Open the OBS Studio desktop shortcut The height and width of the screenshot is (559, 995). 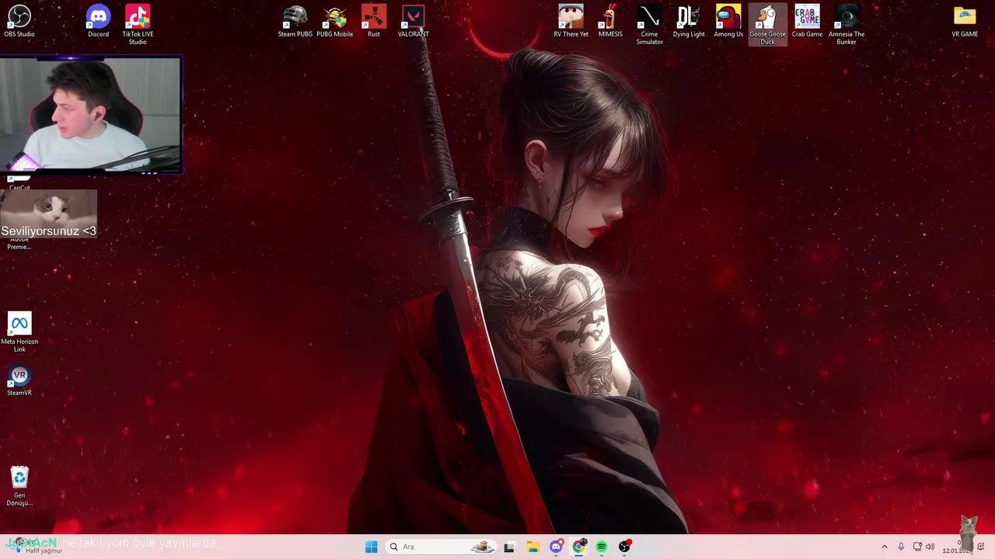19,21
